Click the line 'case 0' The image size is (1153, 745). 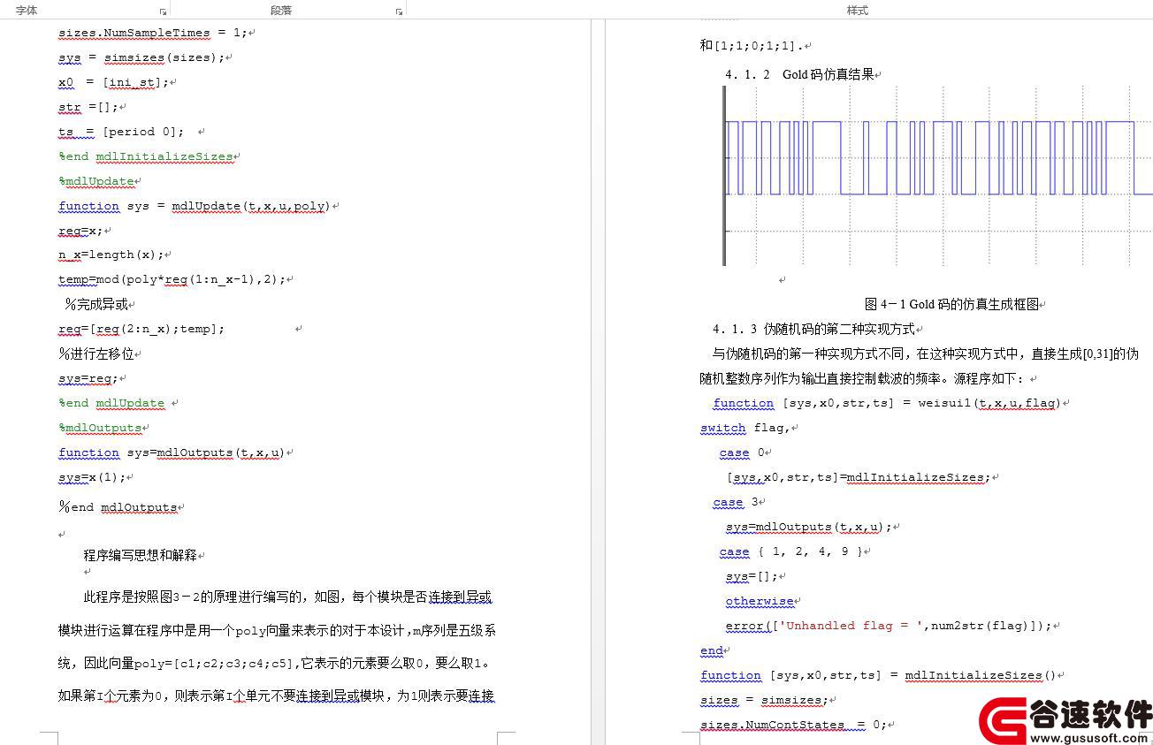click(x=742, y=452)
